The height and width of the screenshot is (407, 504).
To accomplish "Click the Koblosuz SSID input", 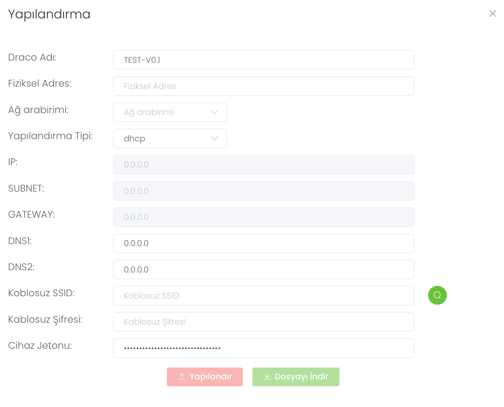I will 264,296.
